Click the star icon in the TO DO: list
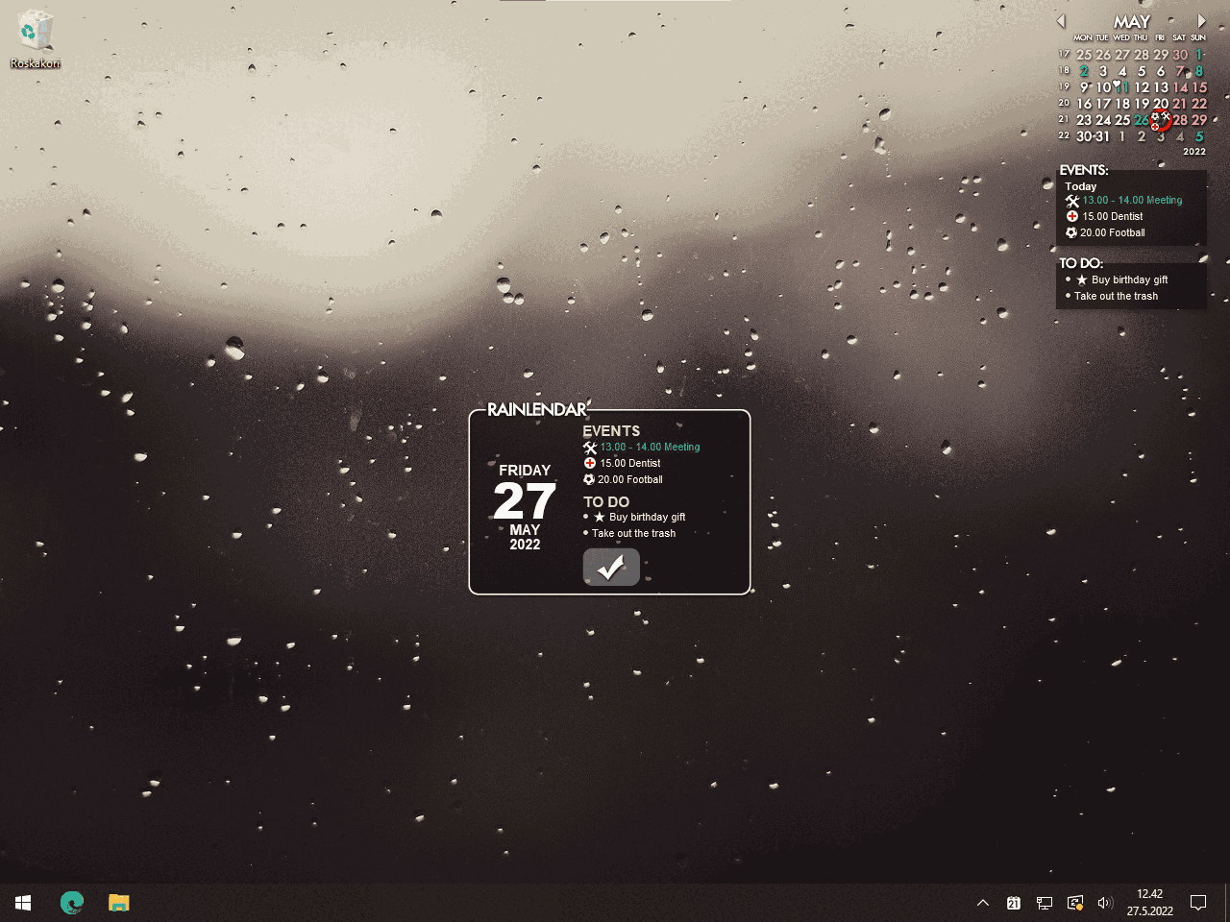Viewport: 1230px width, 922px height. pyautogui.click(x=1082, y=279)
